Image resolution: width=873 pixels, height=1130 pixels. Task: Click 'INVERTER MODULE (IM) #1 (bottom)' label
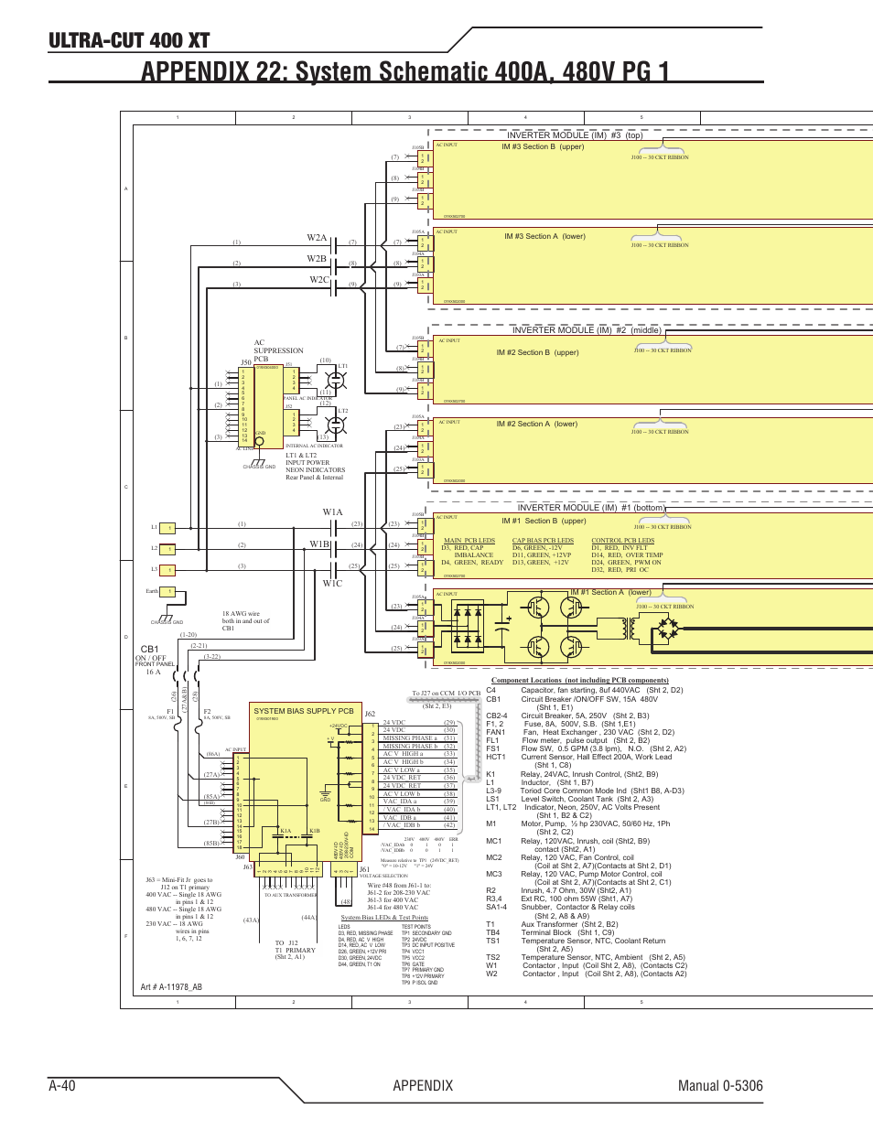(591, 508)
